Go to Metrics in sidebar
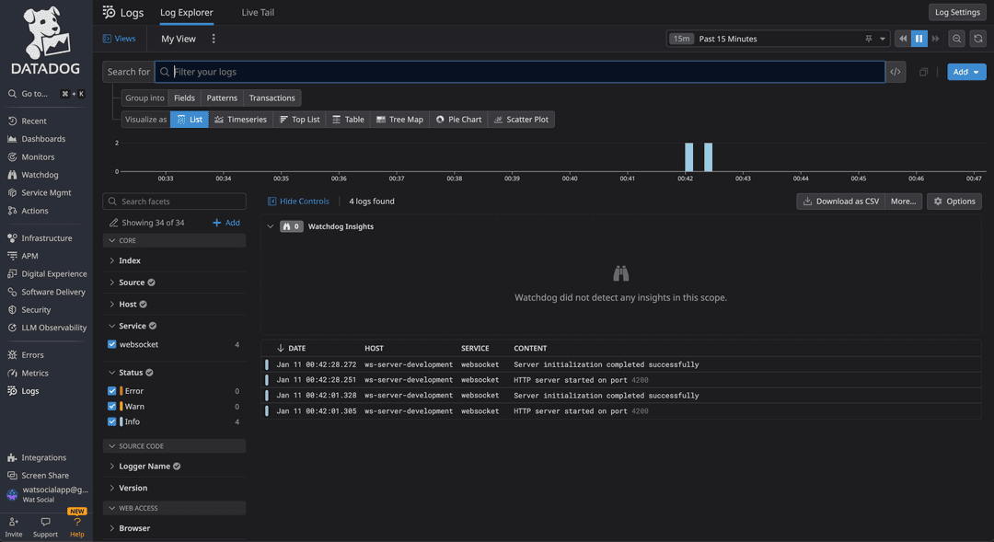The height and width of the screenshot is (542, 994). click(28, 374)
